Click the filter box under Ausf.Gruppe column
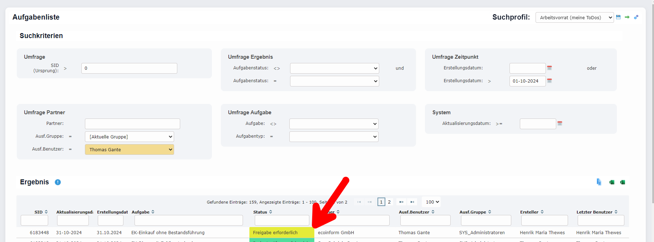 (486, 220)
